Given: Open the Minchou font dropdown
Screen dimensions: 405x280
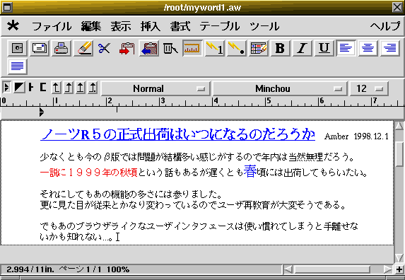Looking at the screenshot, I should 280,88.
